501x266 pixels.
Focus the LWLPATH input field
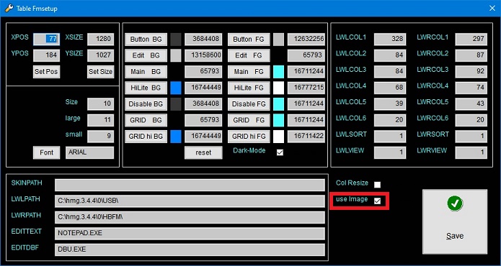190,201
